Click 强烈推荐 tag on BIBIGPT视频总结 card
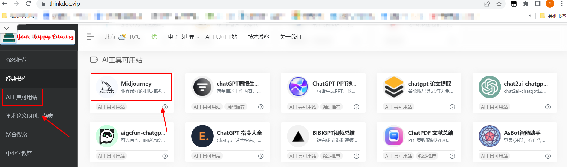This screenshot has width=567, height=167. point(331,156)
